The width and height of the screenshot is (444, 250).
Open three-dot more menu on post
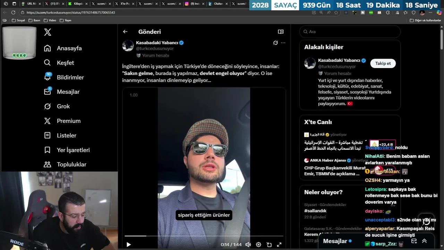coord(283,43)
